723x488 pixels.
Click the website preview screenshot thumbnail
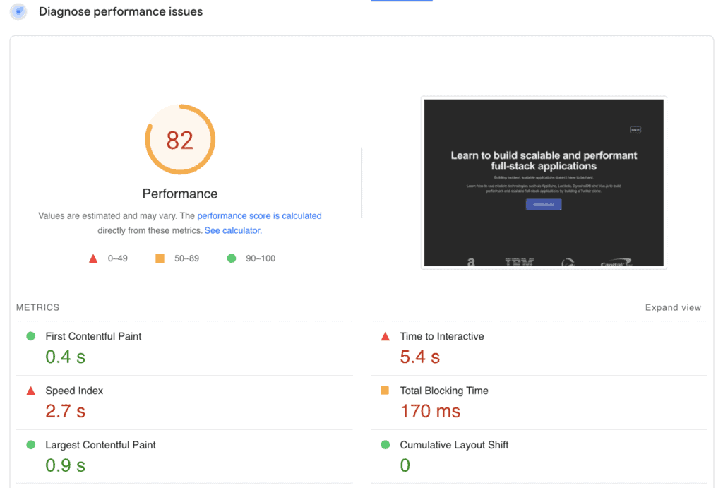(x=544, y=182)
